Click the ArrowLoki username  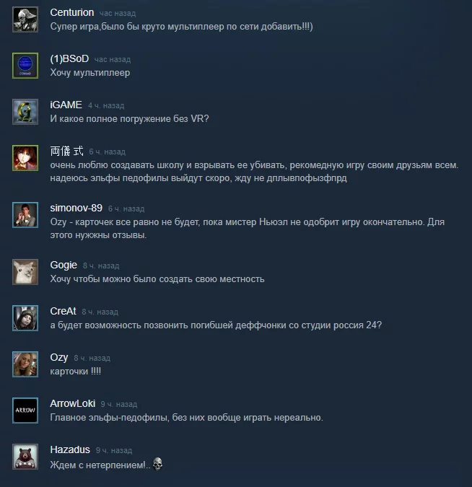tap(73, 403)
